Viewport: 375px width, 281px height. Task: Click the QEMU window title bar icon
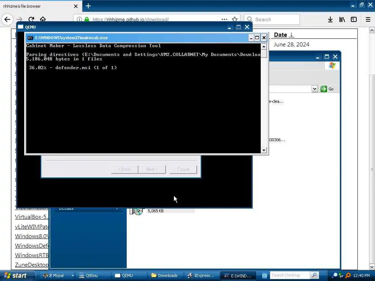coord(21,27)
